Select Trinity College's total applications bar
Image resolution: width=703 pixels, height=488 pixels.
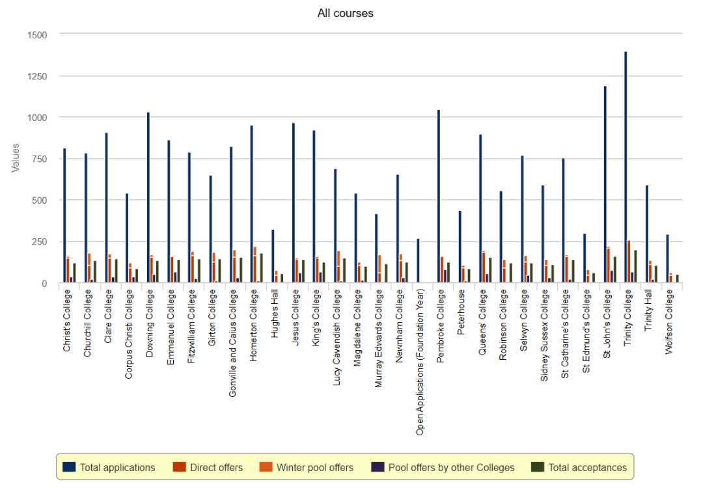point(626,167)
